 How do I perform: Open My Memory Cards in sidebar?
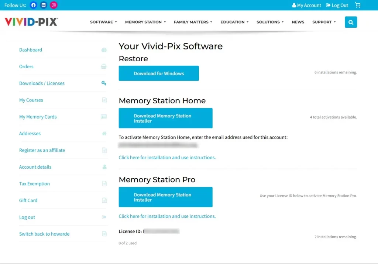(38, 117)
